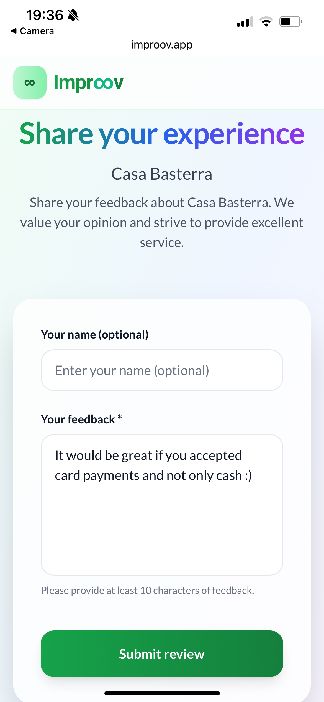This screenshot has height=702, width=324.
Task: Tap the improov.app address bar
Action: pyautogui.click(x=162, y=45)
